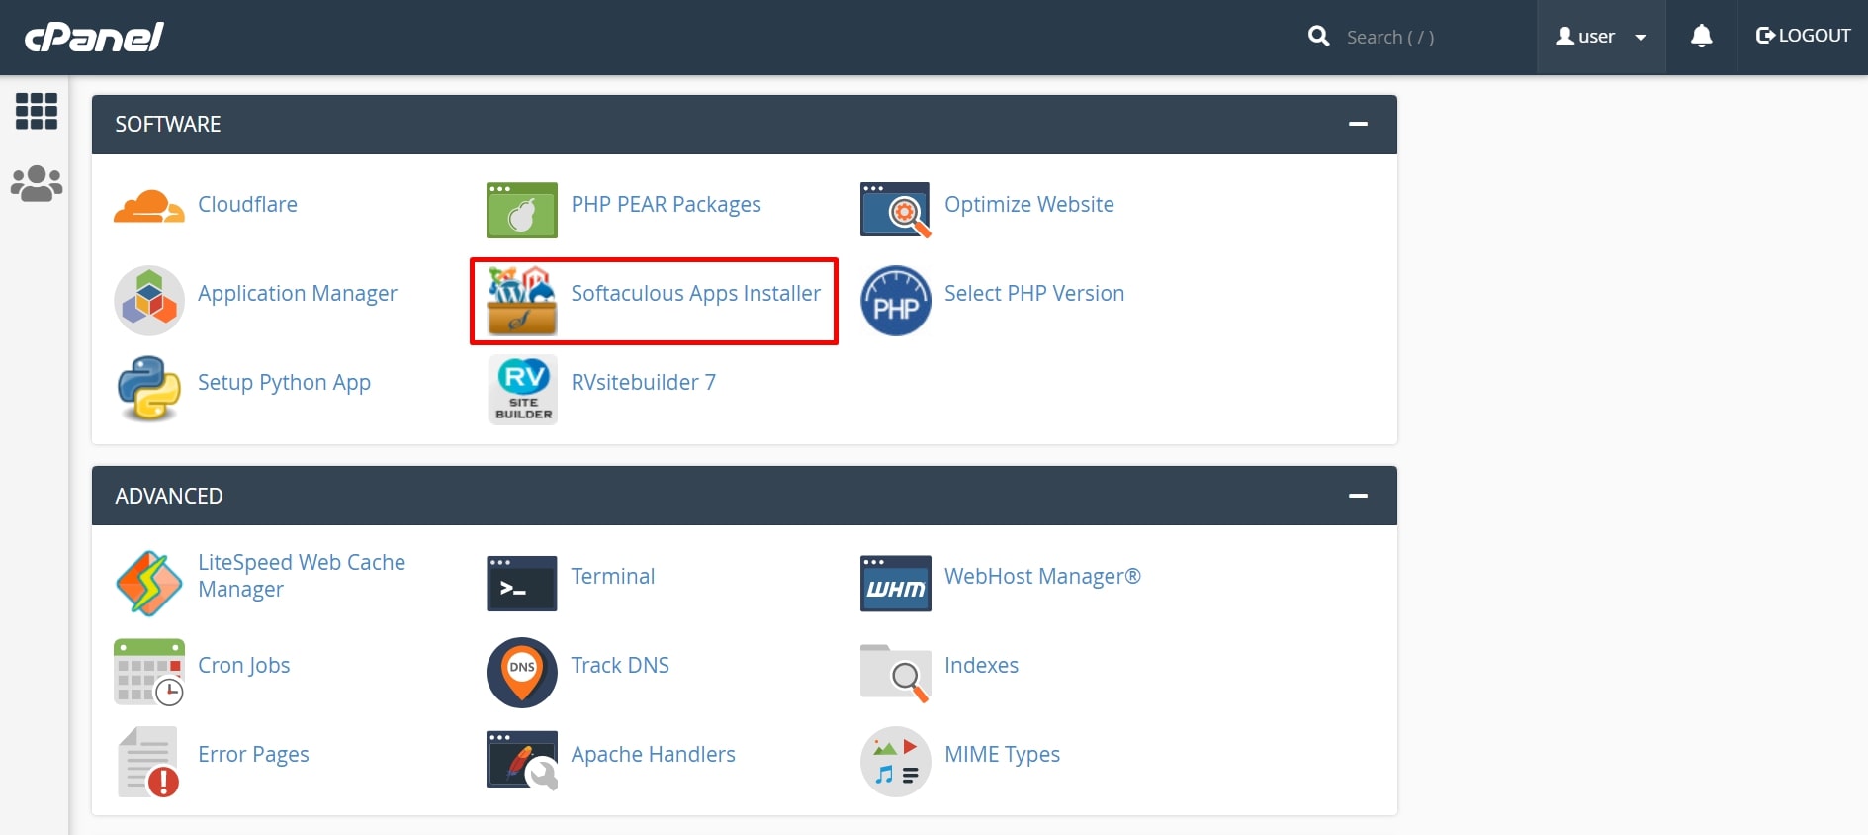
Task: Click the Apache Handlers icon
Action: point(522,760)
